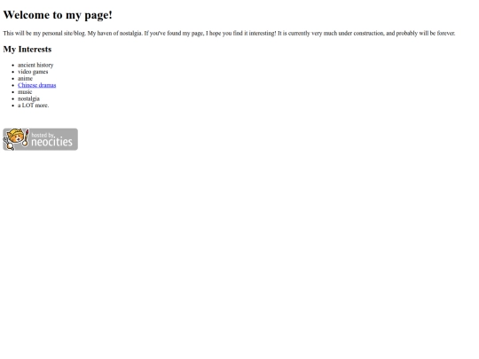This screenshot has height=359, width=479.
Task: Select the 'music' list item
Action: (x=25, y=92)
